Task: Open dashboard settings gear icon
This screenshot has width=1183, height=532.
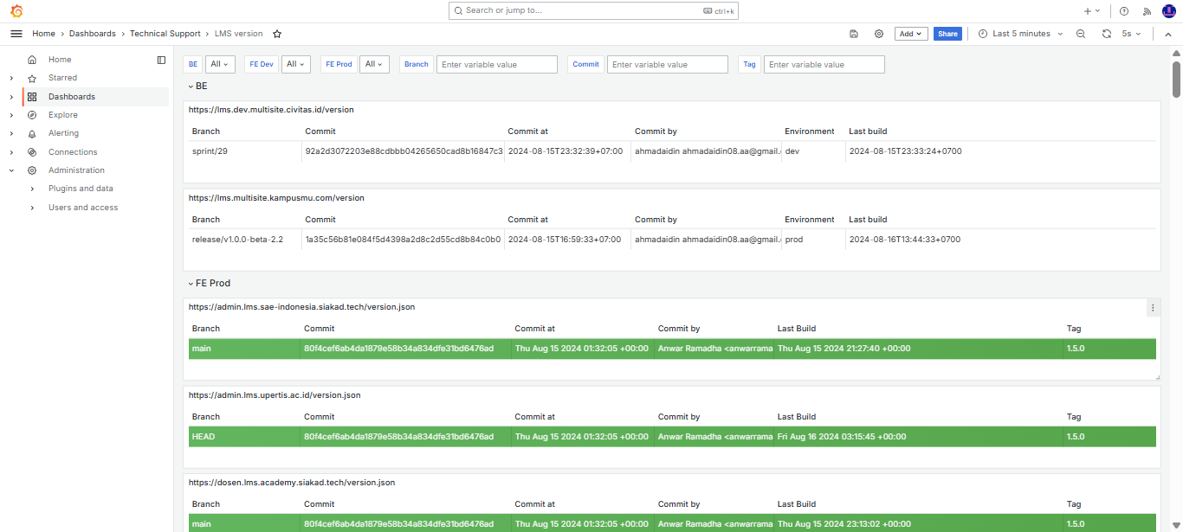Action: pyautogui.click(x=879, y=34)
